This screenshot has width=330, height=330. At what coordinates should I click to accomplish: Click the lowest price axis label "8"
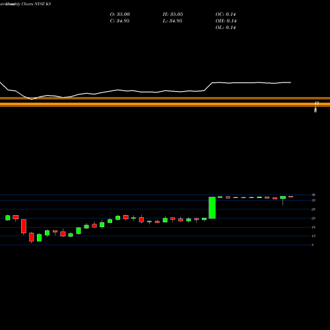[313, 245]
